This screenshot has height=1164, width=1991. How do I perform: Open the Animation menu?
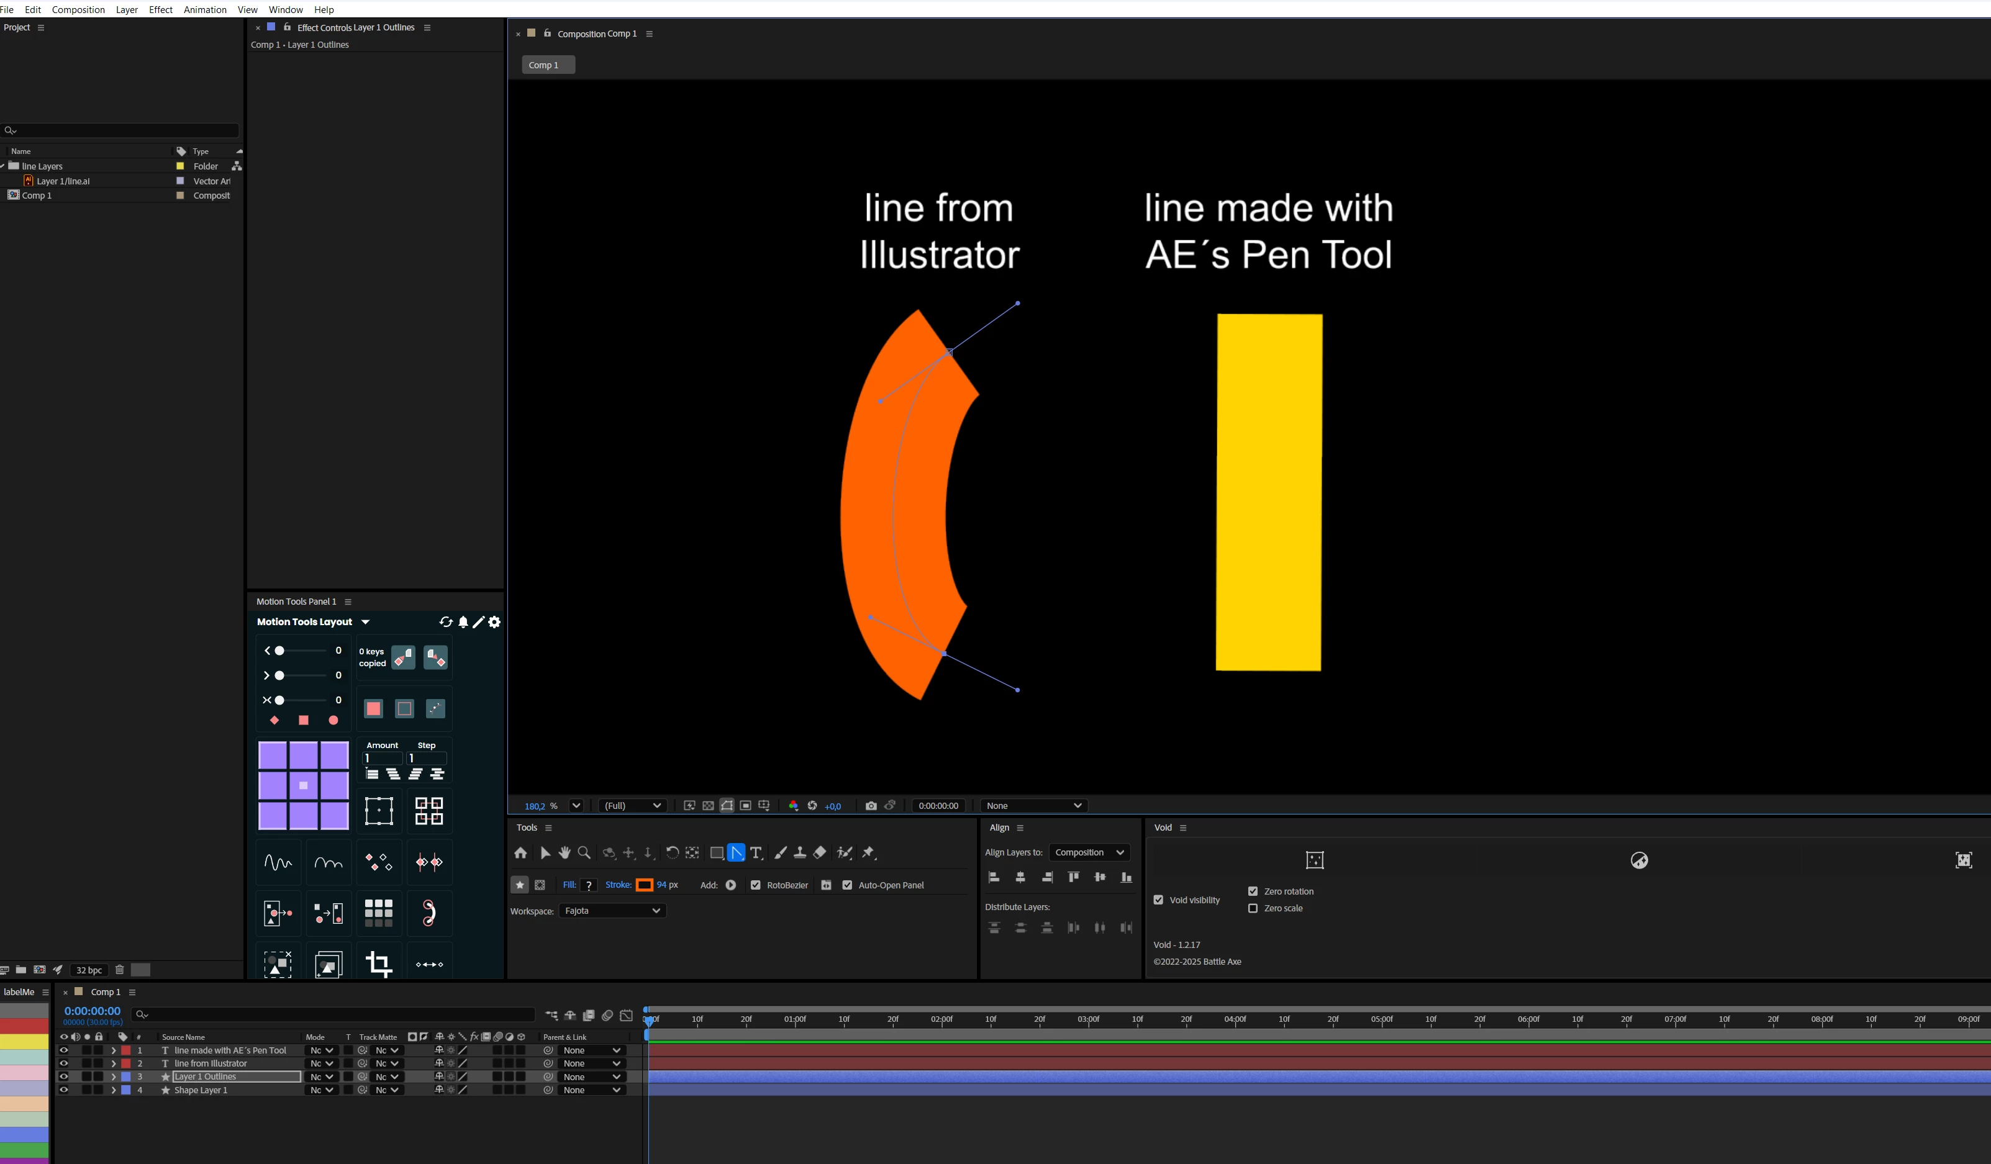tap(205, 9)
